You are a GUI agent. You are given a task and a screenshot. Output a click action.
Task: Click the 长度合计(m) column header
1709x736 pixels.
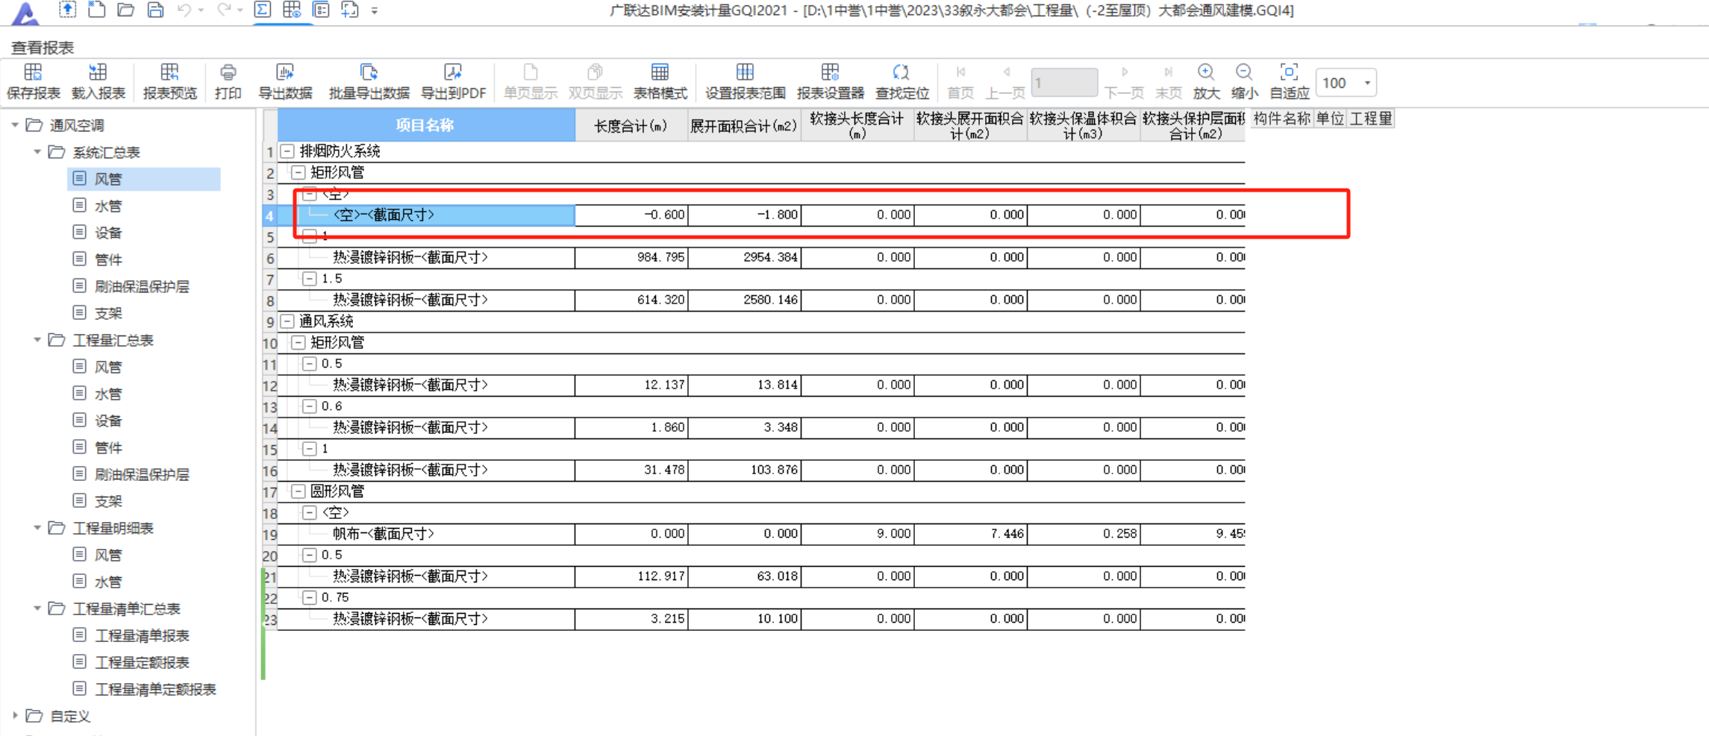[x=631, y=125]
